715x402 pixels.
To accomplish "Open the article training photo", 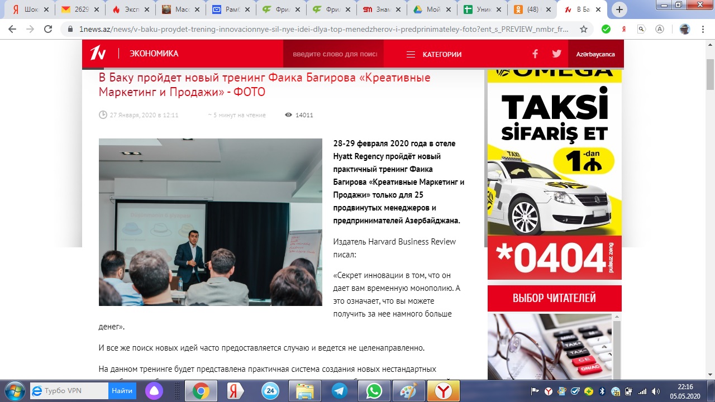I will pyautogui.click(x=211, y=222).
